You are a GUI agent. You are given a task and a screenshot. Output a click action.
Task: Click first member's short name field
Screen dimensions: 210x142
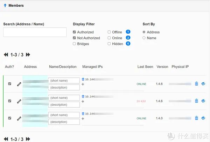(64, 81)
